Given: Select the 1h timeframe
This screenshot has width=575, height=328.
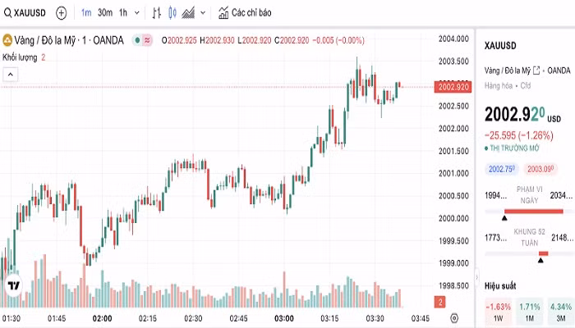Looking at the screenshot, I should pos(122,13).
